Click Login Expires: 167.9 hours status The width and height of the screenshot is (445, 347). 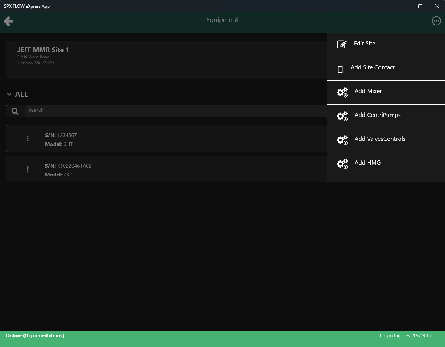(x=410, y=335)
